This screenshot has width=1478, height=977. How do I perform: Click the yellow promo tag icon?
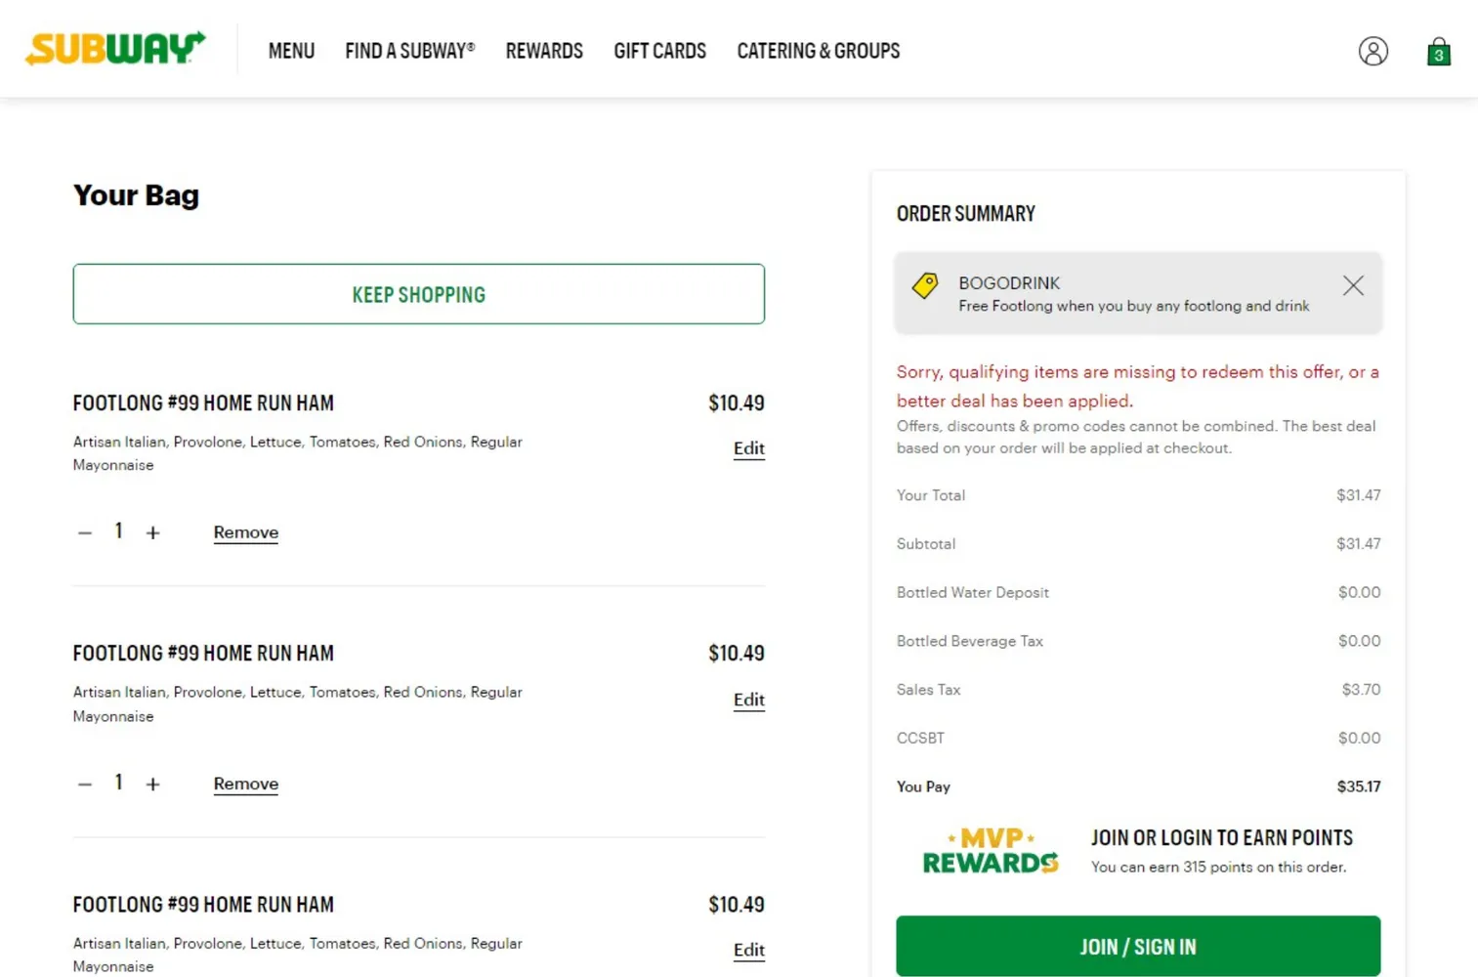924,285
